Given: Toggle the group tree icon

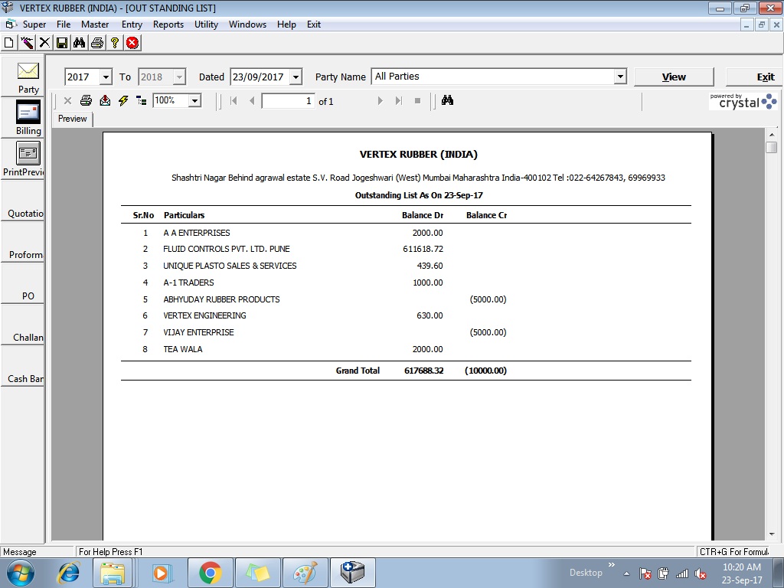Looking at the screenshot, I should click(x=142, y=100).
